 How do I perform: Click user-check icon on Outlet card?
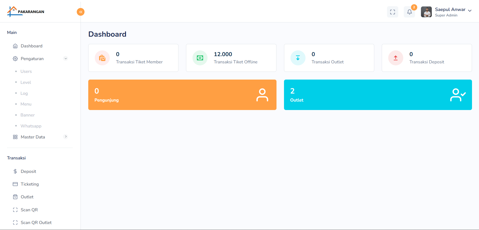coord(457,95)
